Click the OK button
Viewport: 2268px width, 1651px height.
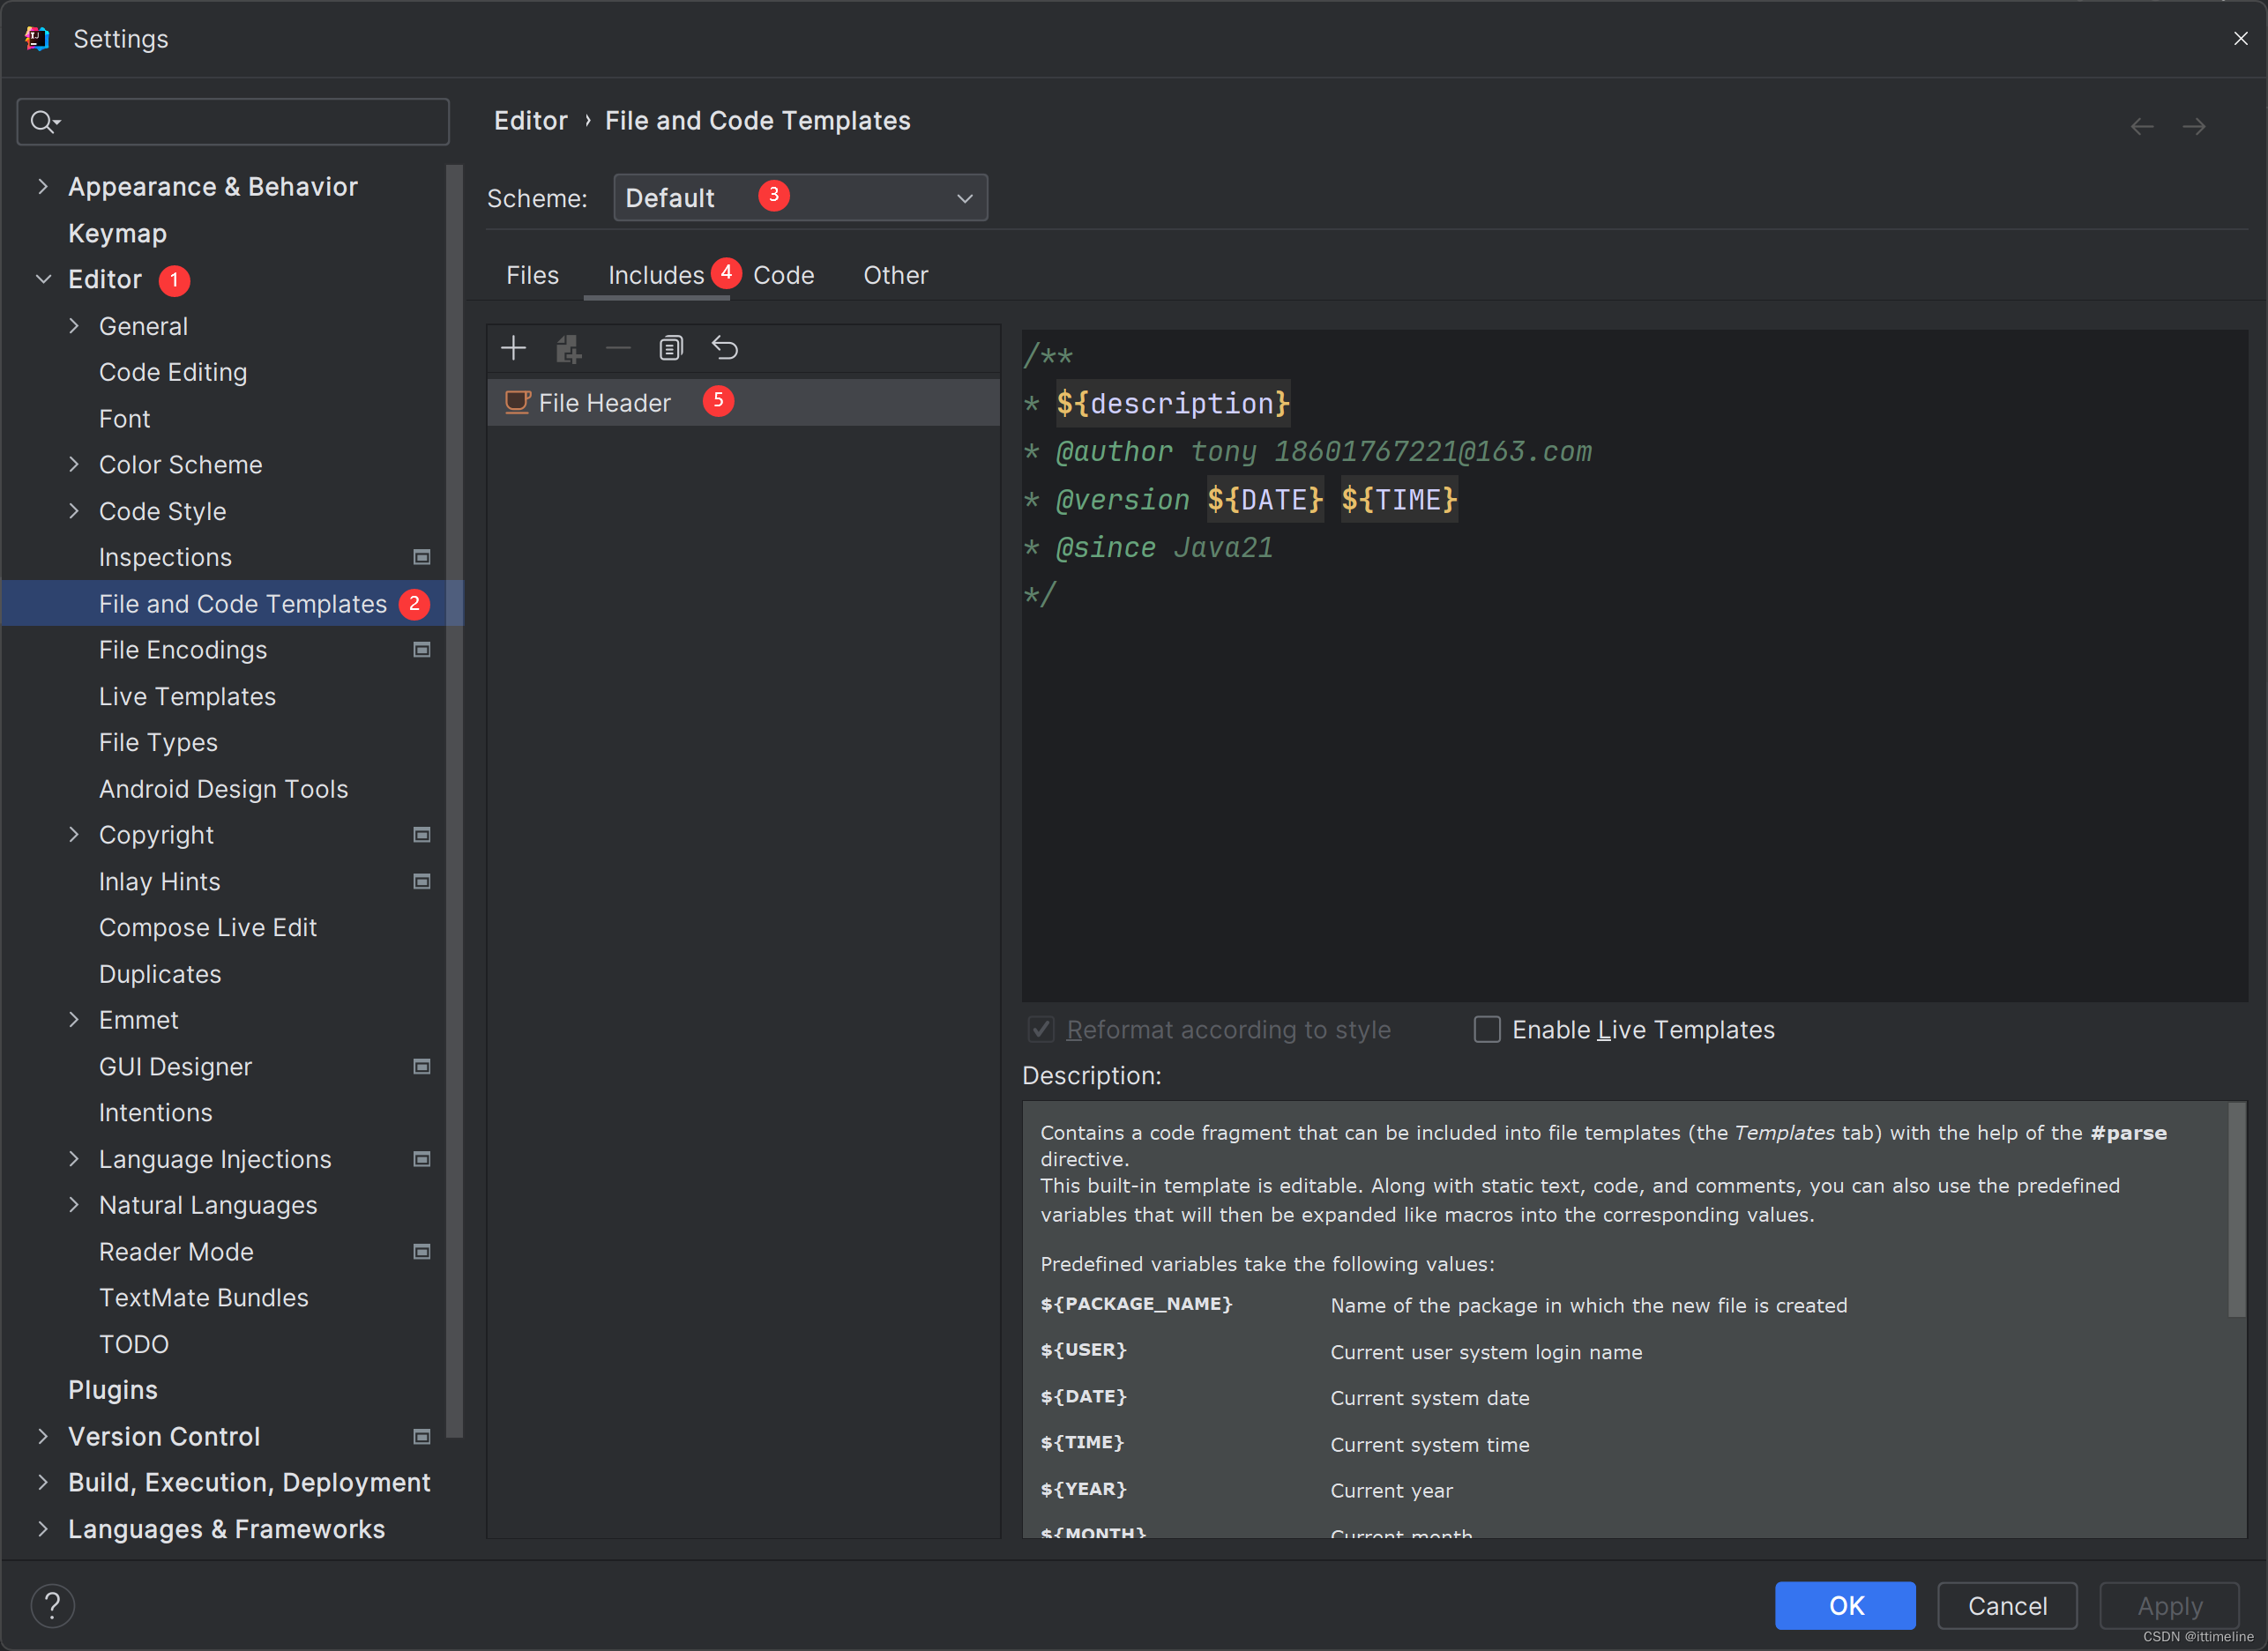click(x=1846, y=1603)
